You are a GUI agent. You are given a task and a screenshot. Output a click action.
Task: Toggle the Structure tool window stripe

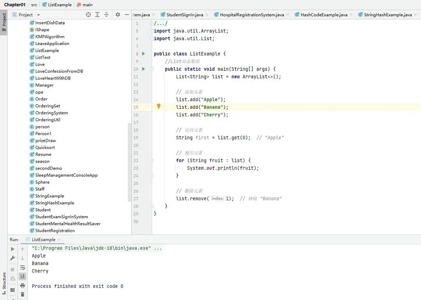tap(4, 281)
